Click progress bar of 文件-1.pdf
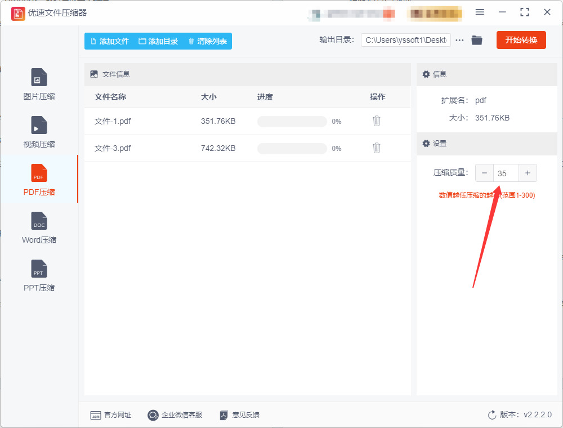Viewport: 563px width, 428px height. pos(292,122)
